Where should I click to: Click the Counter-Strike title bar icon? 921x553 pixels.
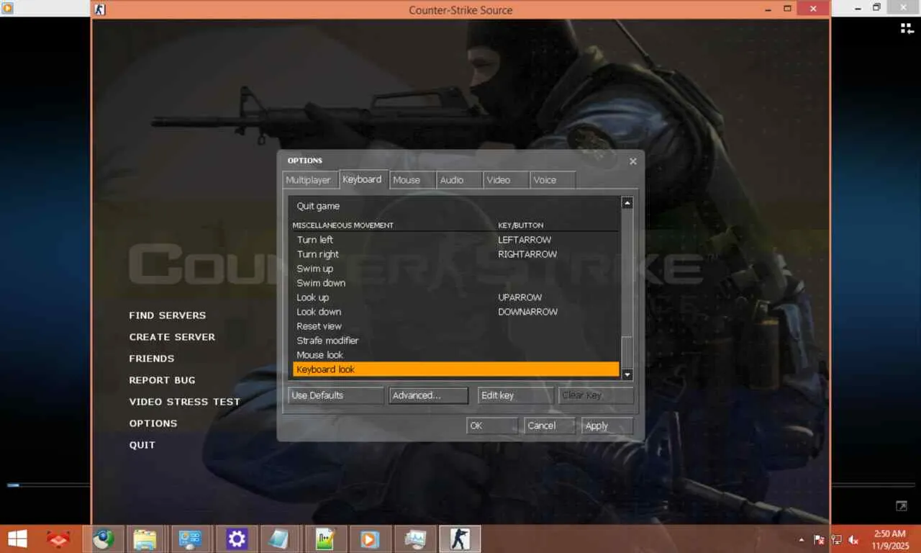pyautogui.click(x=100, y=9)
